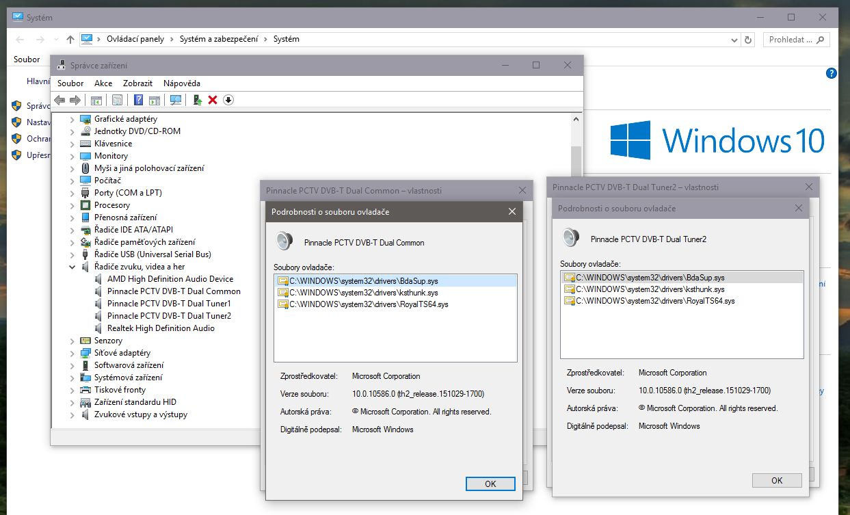Click the red X Uninstall device icon
The height and width of the screenshot is (515, 850).
pyautogui.click(x=213, y=100)
